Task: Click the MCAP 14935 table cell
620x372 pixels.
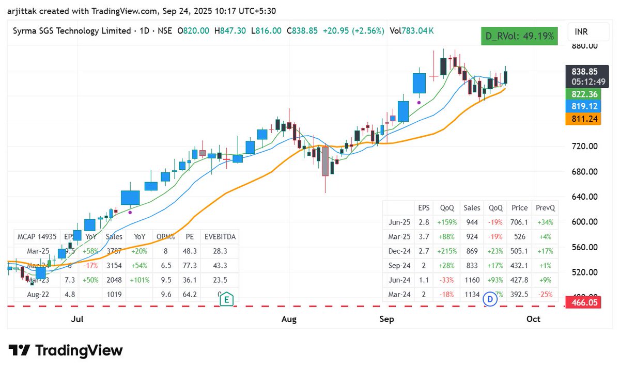Action: coord(37,237)
